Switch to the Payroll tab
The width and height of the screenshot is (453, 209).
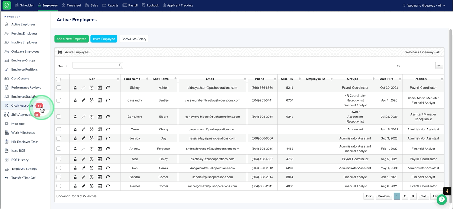tap(130, 5)
